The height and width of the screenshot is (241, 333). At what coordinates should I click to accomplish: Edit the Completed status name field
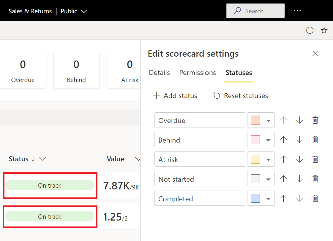pos(200,198)
